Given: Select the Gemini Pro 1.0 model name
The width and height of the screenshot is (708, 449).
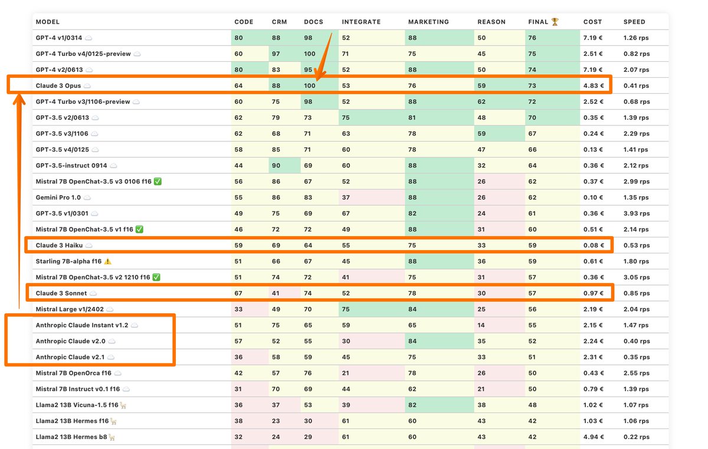Looking at the screenshot, I should click(x=58, y=197).
